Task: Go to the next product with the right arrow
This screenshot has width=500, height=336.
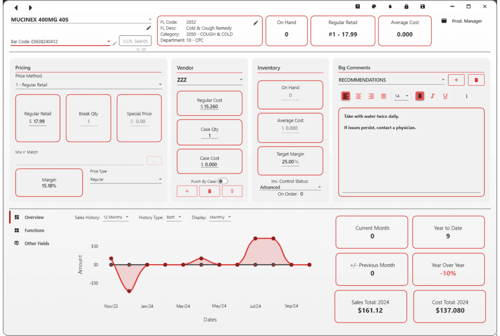Action: [x=30, y=8]
